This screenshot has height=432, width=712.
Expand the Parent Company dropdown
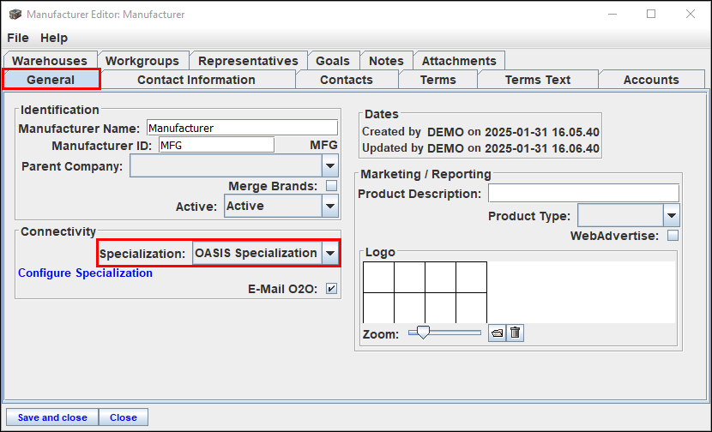(330, 165)
